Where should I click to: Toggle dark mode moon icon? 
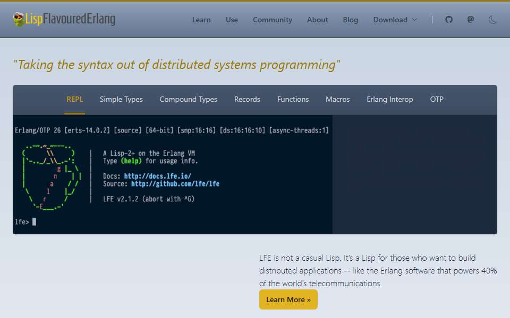[x=492, y=20]
